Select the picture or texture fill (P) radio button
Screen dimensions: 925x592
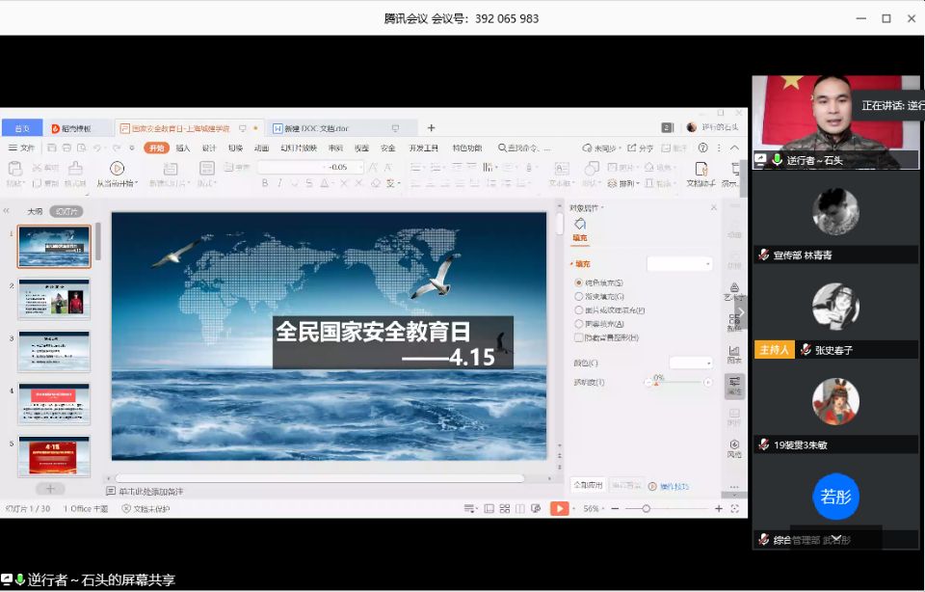[579, 309]
